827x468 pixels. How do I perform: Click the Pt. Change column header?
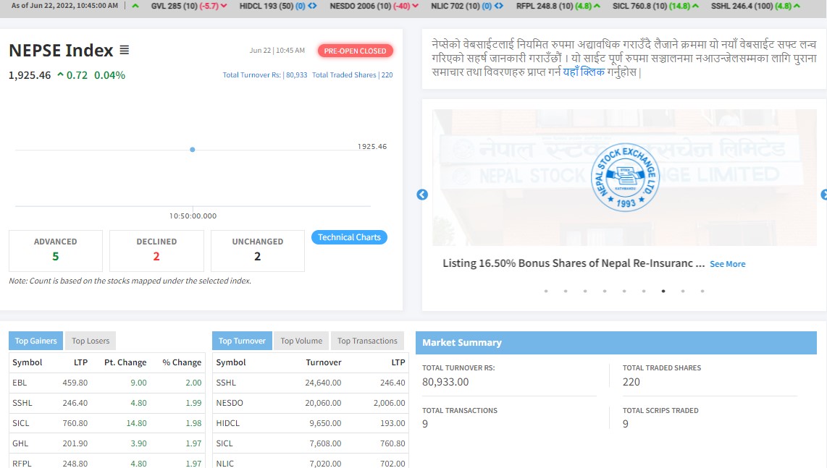[125, 362]
